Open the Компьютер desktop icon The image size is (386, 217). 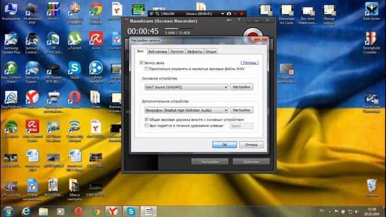(11, 11)
